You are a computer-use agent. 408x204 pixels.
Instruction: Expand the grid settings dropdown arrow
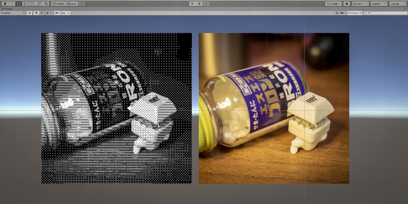point(68,13)
